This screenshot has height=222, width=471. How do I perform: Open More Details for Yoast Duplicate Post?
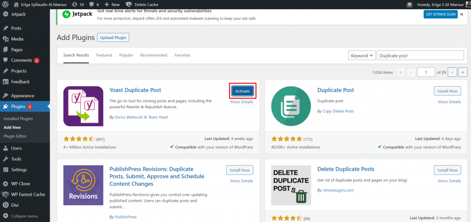point(241,102)
